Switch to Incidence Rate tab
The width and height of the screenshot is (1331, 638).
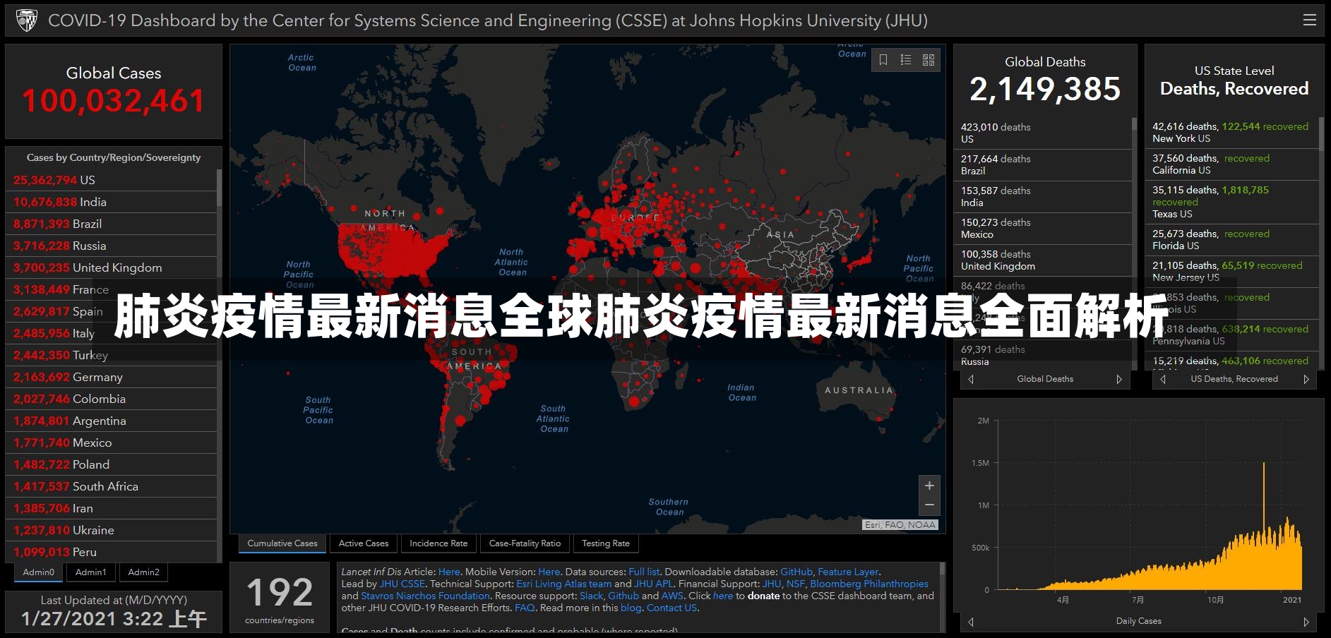tap(438, 543)
